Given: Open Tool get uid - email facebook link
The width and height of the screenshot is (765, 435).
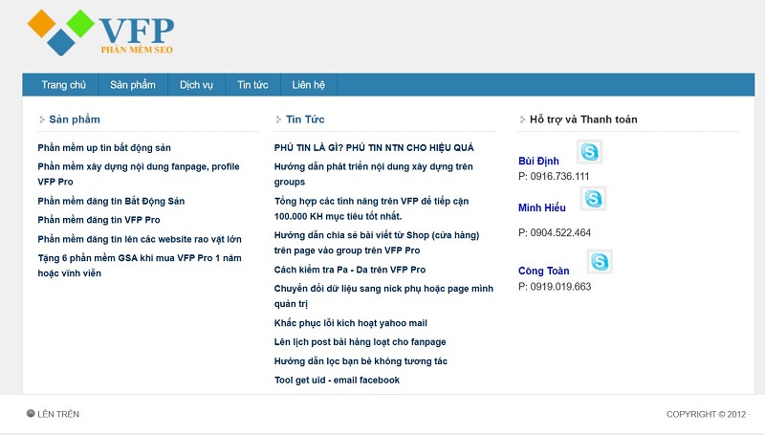Looking at the screenshot, I should 337,380.
